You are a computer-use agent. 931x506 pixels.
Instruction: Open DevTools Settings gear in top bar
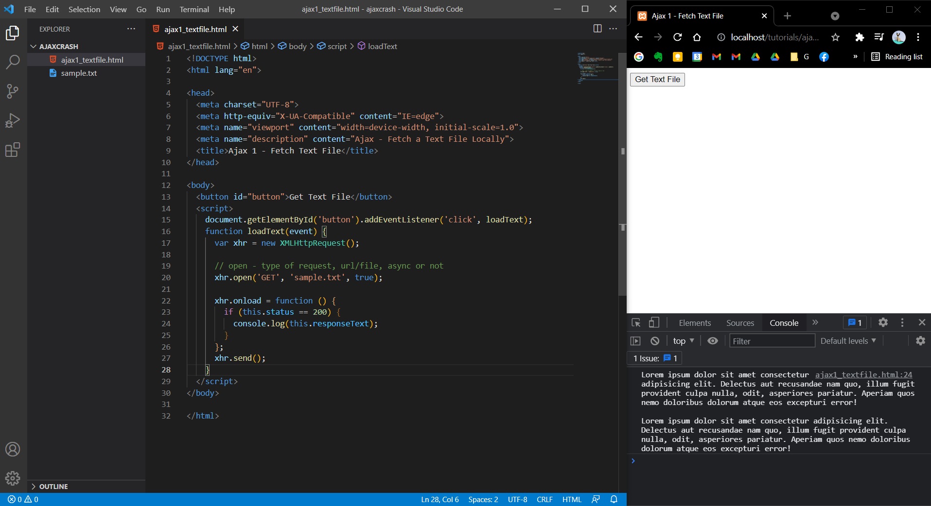[x=883, y=322]
